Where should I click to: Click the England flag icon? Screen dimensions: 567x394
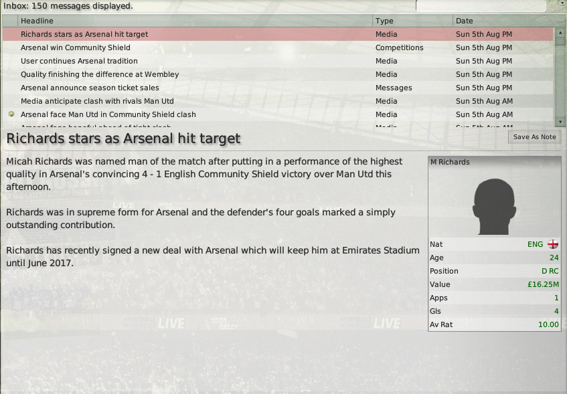(x=552, y=244)
